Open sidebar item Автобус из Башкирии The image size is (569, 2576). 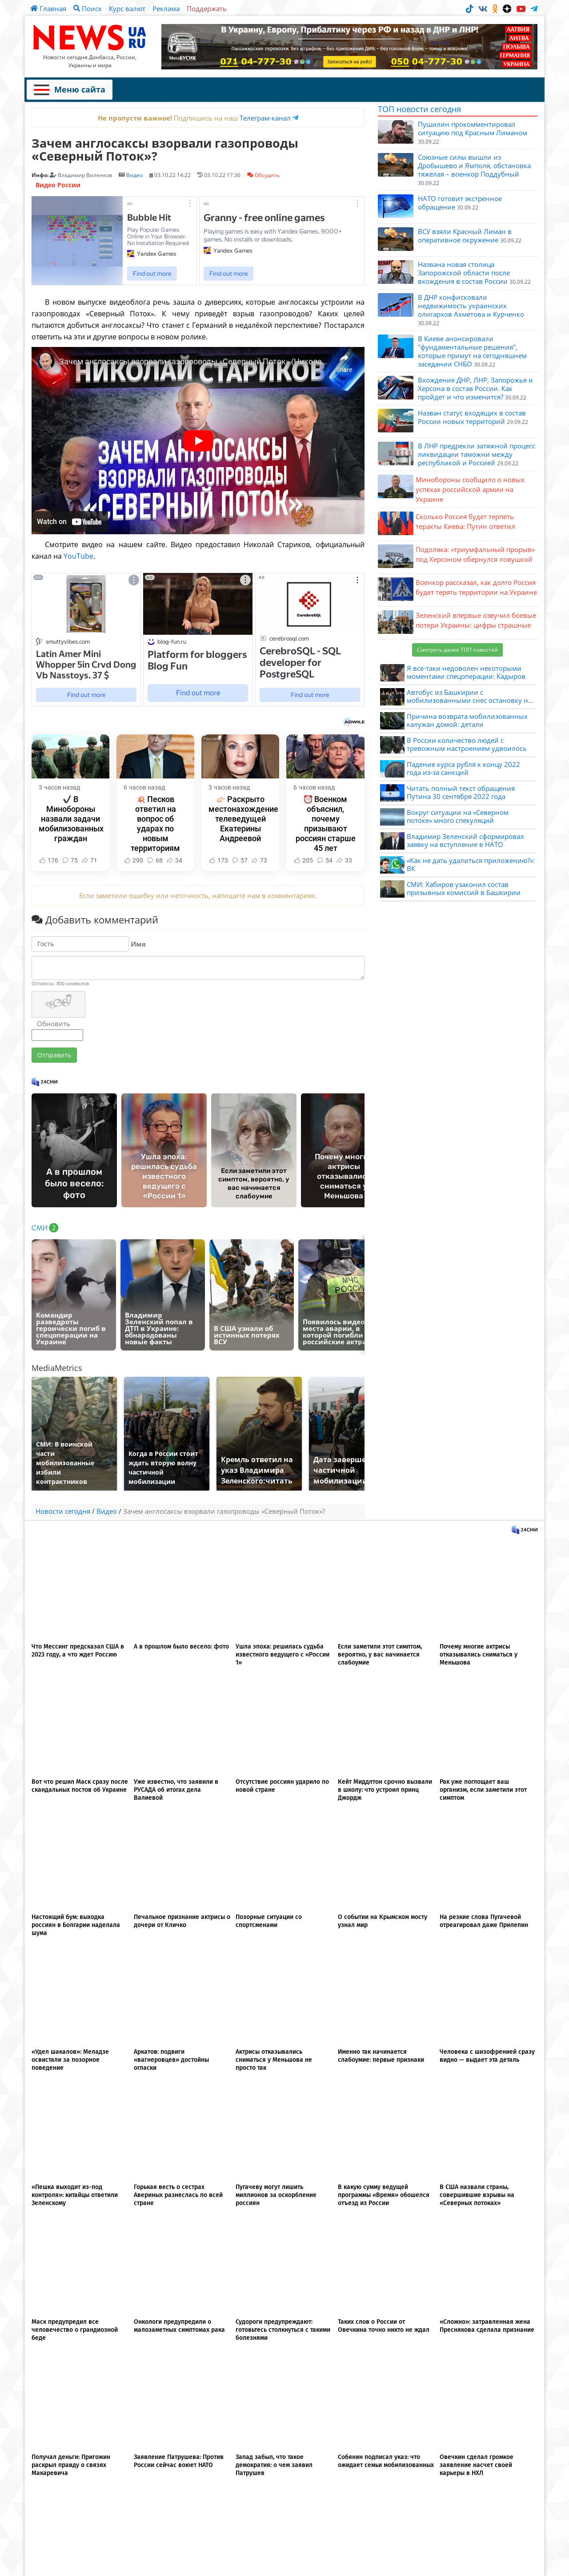pos(469,696)
